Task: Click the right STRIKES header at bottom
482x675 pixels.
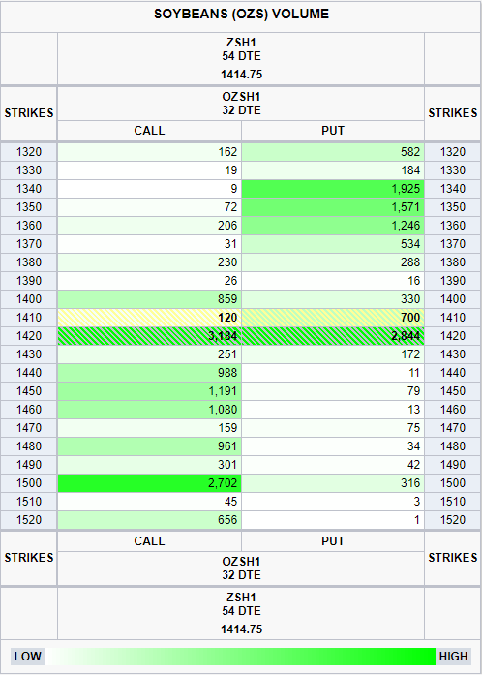Action: pyautogui.click(x=453, y=558)
